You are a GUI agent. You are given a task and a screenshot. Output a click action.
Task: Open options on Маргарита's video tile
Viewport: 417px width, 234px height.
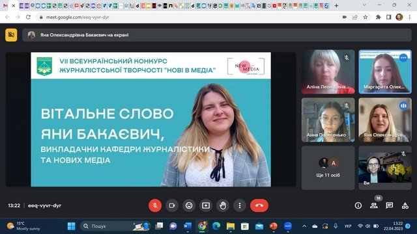coord(403,58)
